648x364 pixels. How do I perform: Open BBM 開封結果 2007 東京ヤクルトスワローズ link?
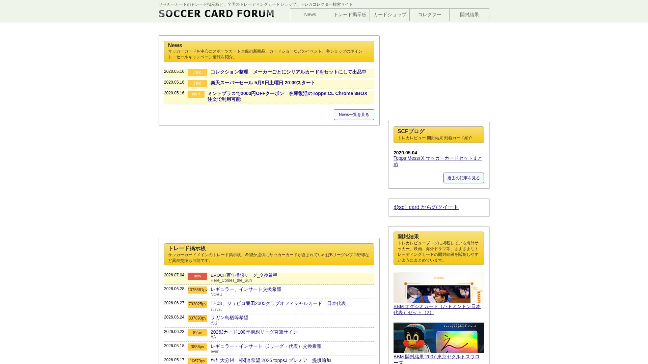coord(436,359)
